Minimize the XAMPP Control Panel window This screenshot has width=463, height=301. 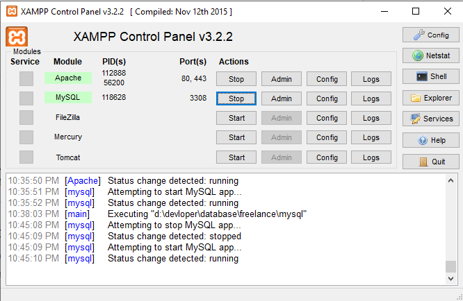384,12
